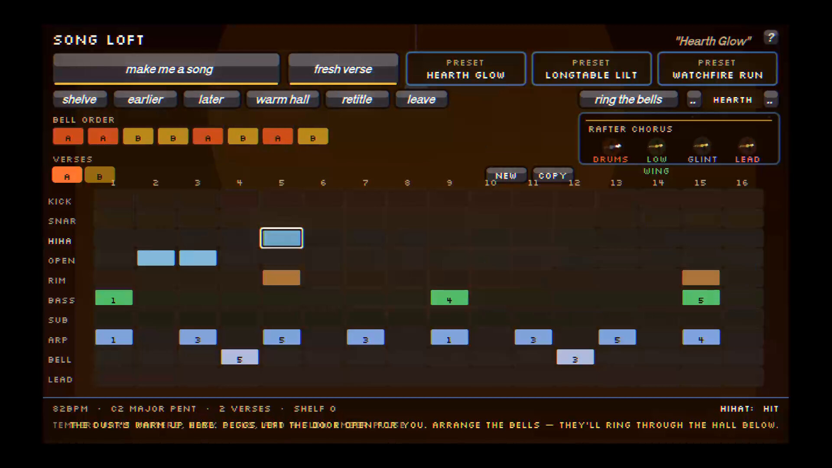Viewport: 832px width, 468px height.
Task: Click the retitle button
Action: (357, 99)
